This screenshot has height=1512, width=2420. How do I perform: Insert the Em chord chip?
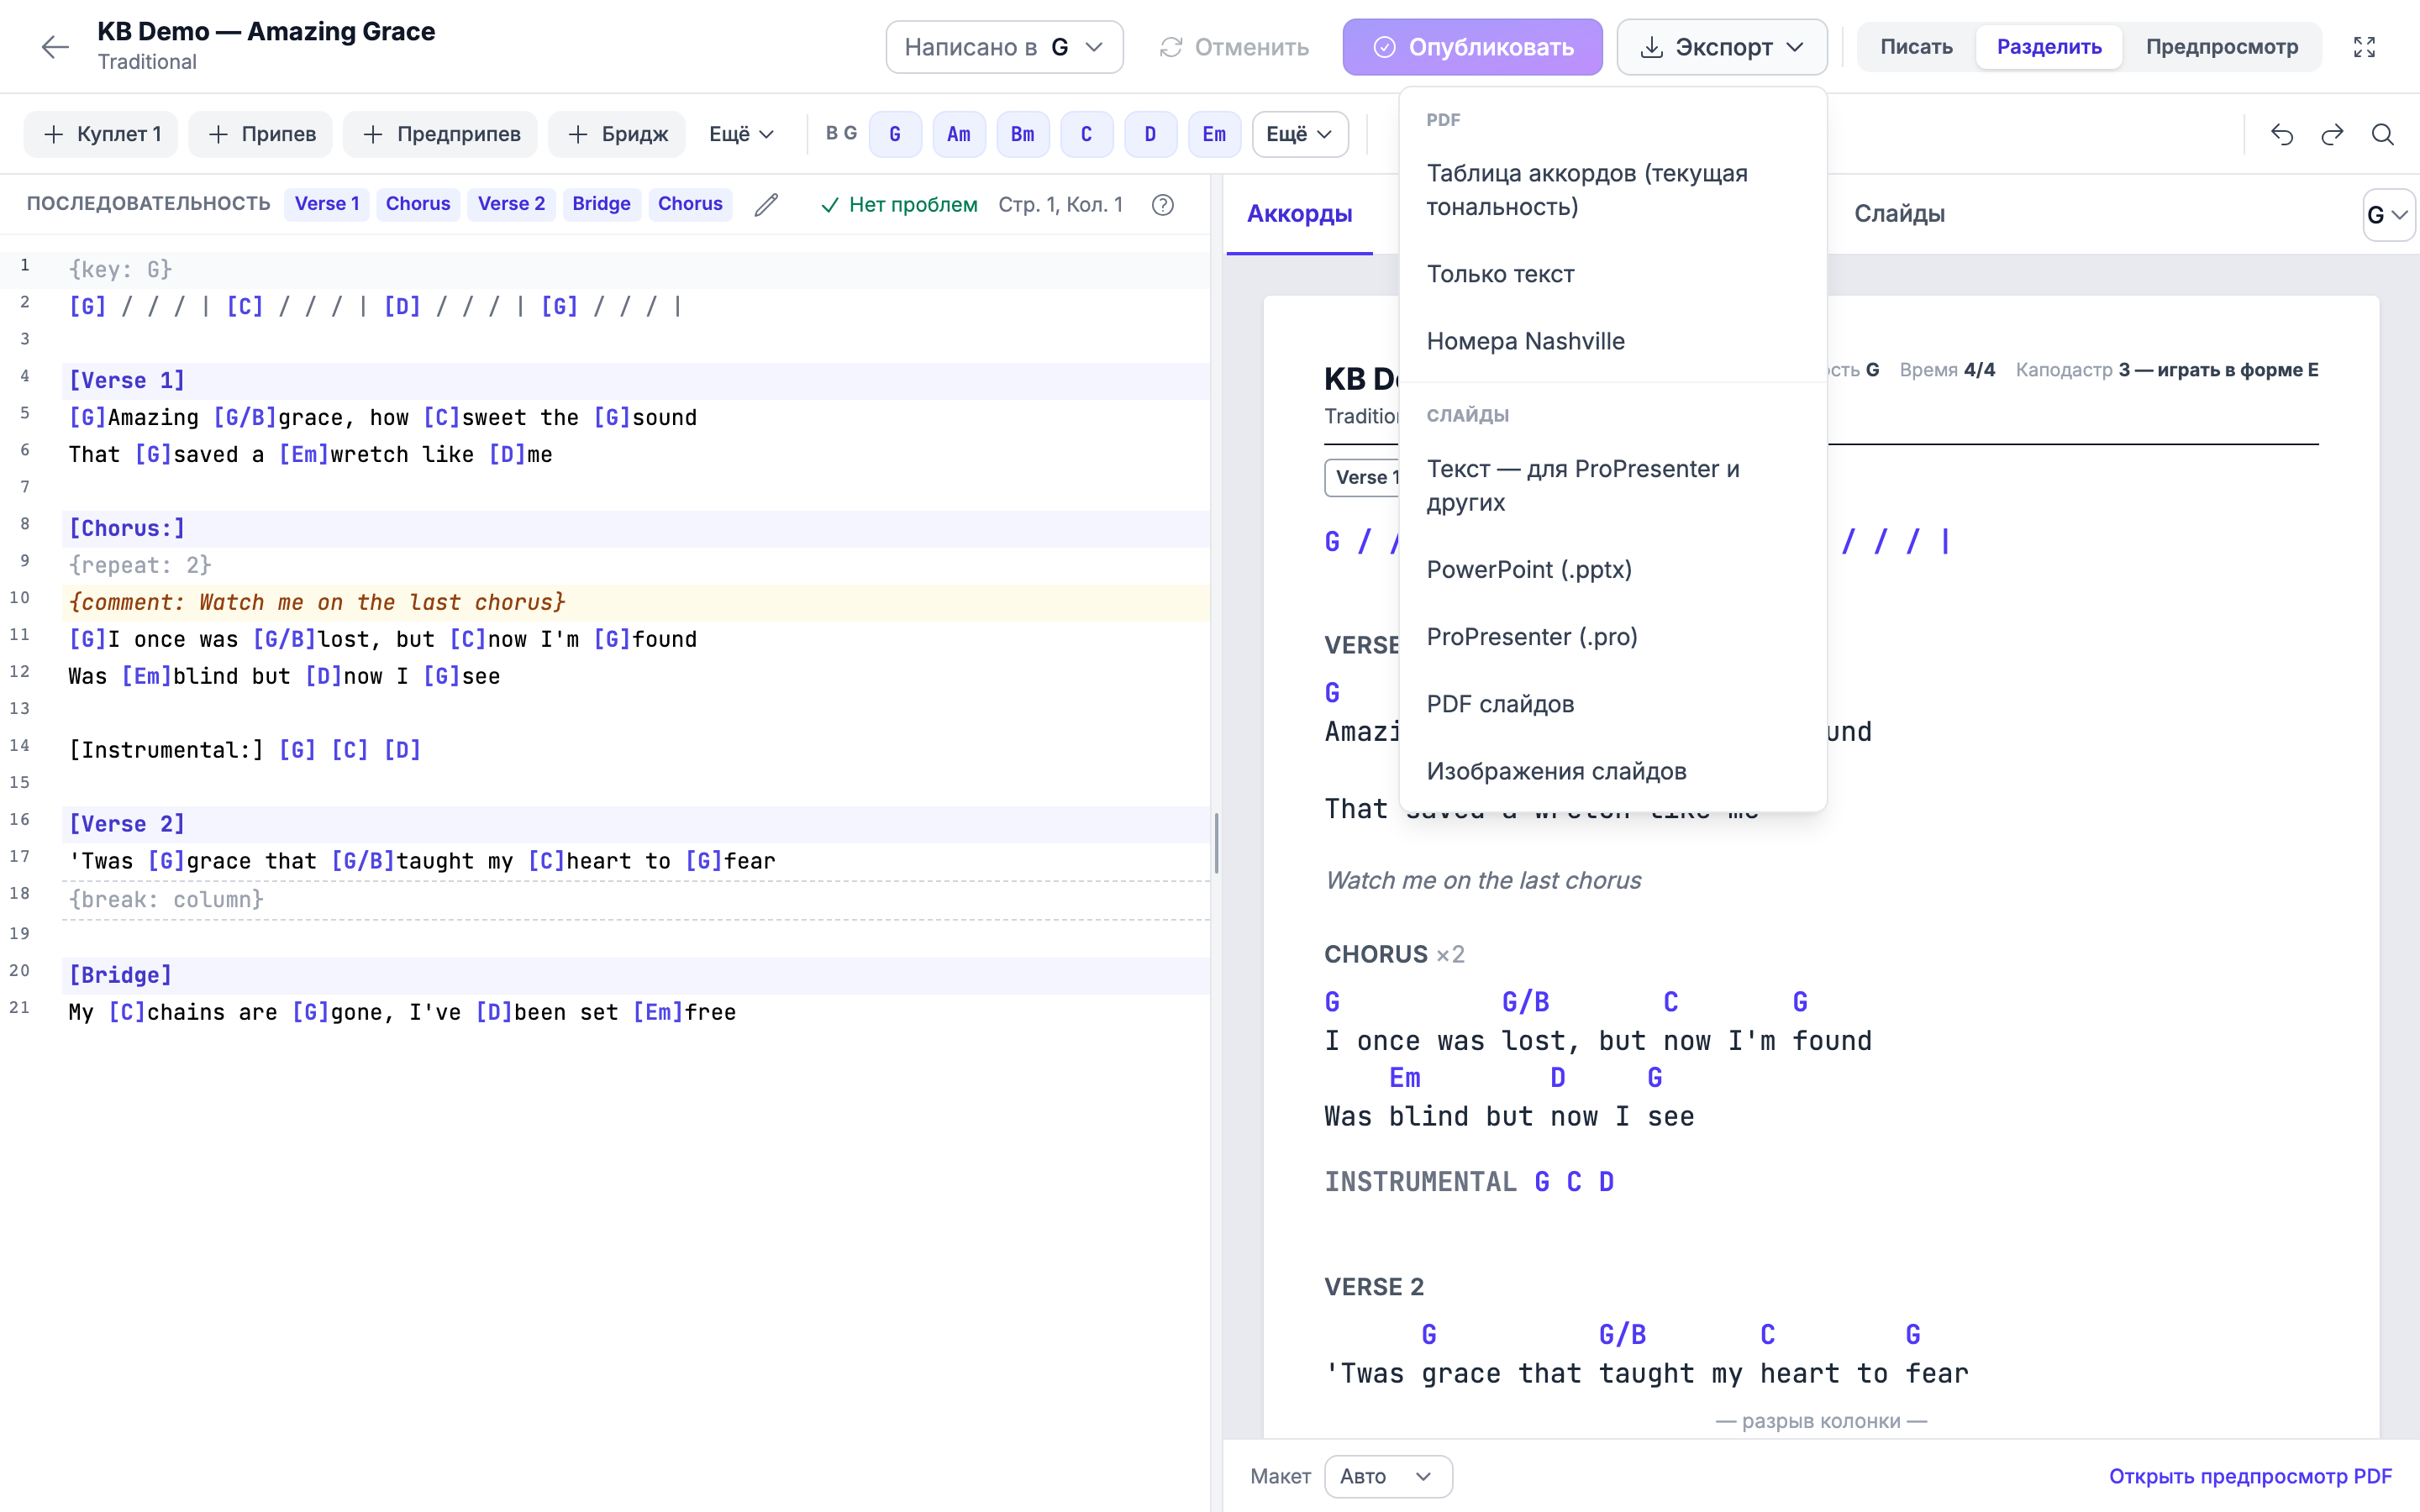coord(1214,134)
